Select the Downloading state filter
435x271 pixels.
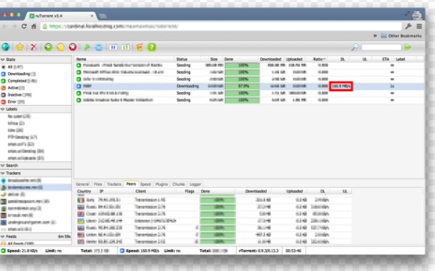(19, 74)
